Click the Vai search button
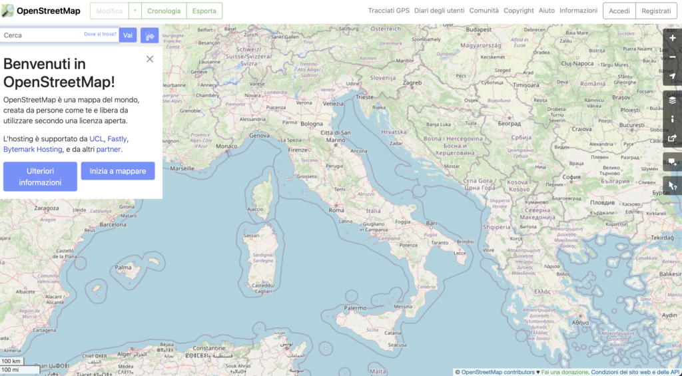Screen dimensions: 682x376 click(x=128, y=35)
